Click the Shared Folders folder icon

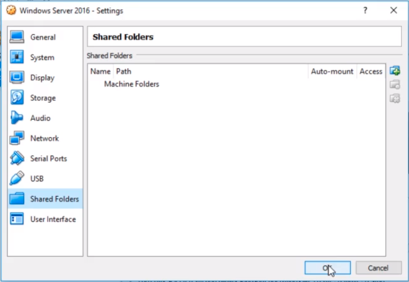pos(17,198)
